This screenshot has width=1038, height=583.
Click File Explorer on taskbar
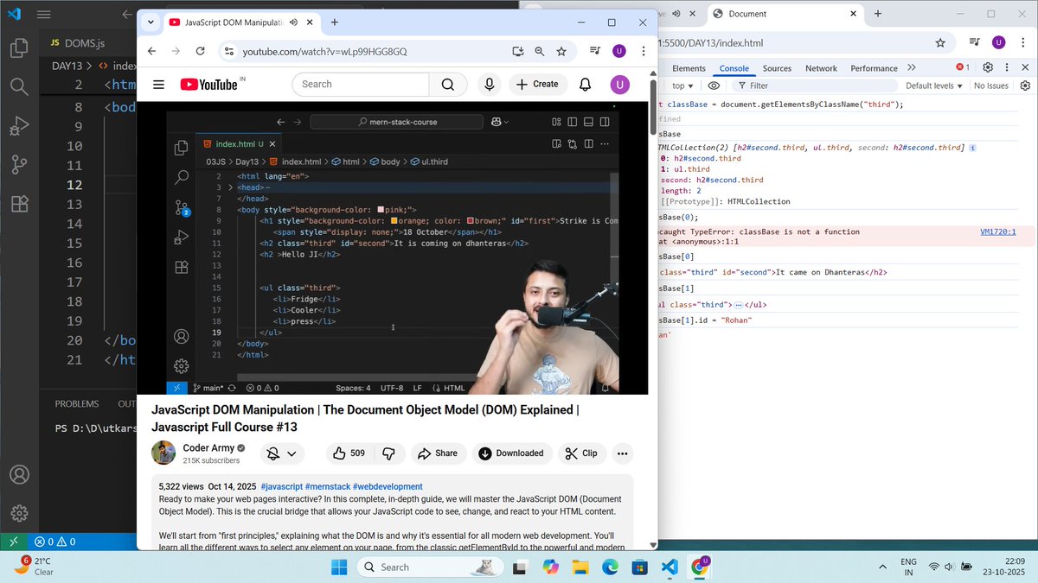(580, 567)
